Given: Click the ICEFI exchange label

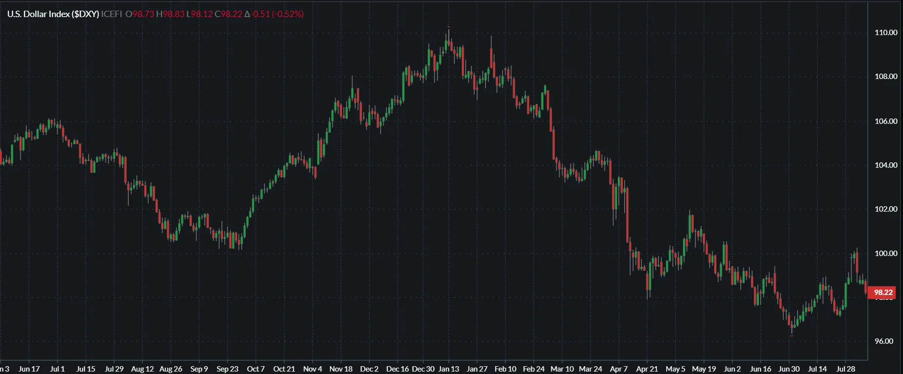Looking at the screenshot, I should (112, 14).
